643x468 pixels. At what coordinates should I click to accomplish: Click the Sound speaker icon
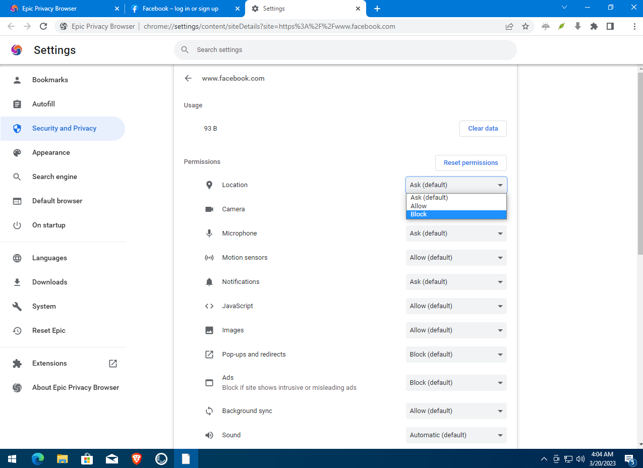(x=209, y=435)
